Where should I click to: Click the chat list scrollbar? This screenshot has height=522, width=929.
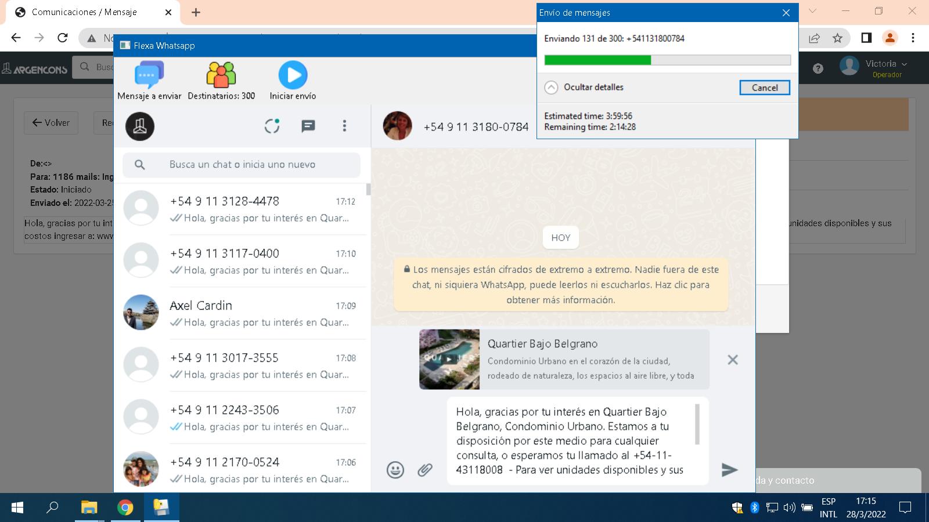pyautogui.click(x=369, y=189)
